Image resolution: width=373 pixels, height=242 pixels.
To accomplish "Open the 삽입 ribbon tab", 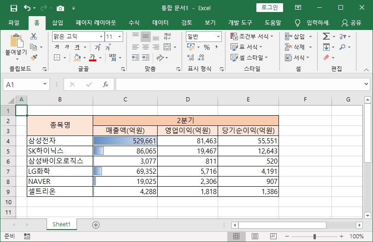I will coord(58,23).
